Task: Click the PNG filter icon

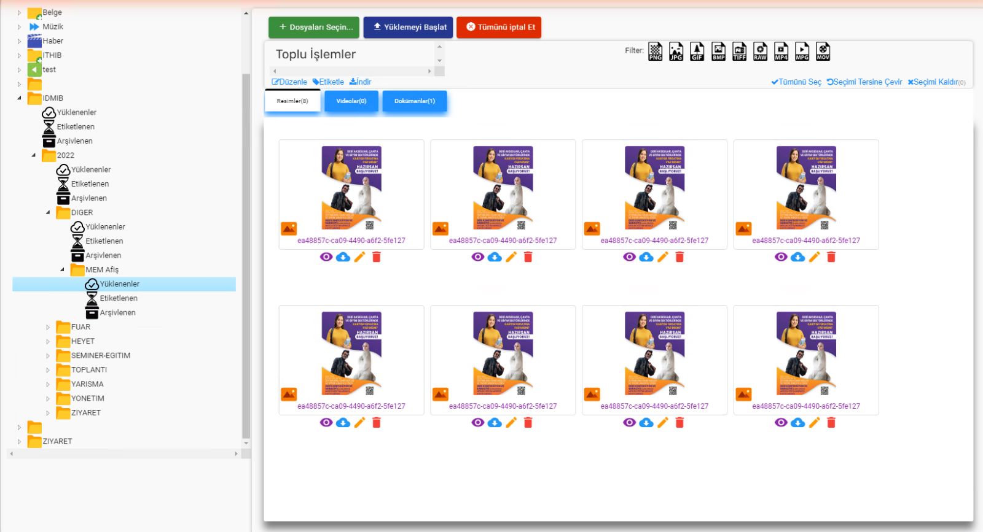Action: [656, 52]
